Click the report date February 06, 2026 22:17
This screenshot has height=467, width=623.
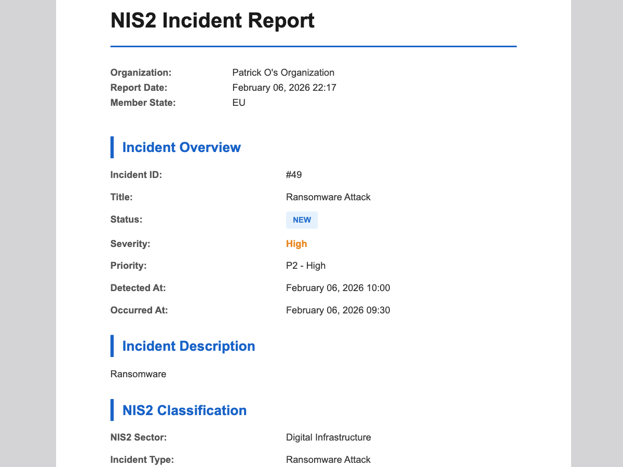coord(284,88)
